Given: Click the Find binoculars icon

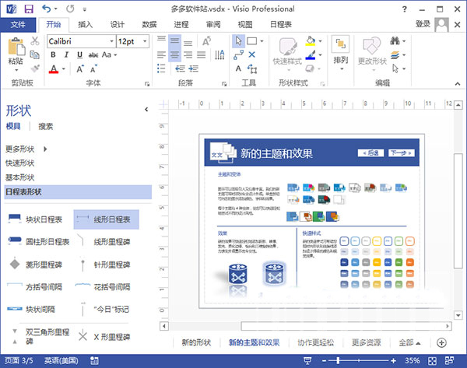Looking at the screenshot, I should (395, 40).
